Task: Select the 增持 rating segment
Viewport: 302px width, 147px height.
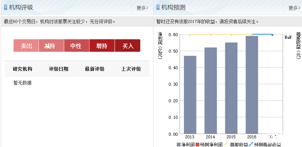Action: [x=102, y=45]
